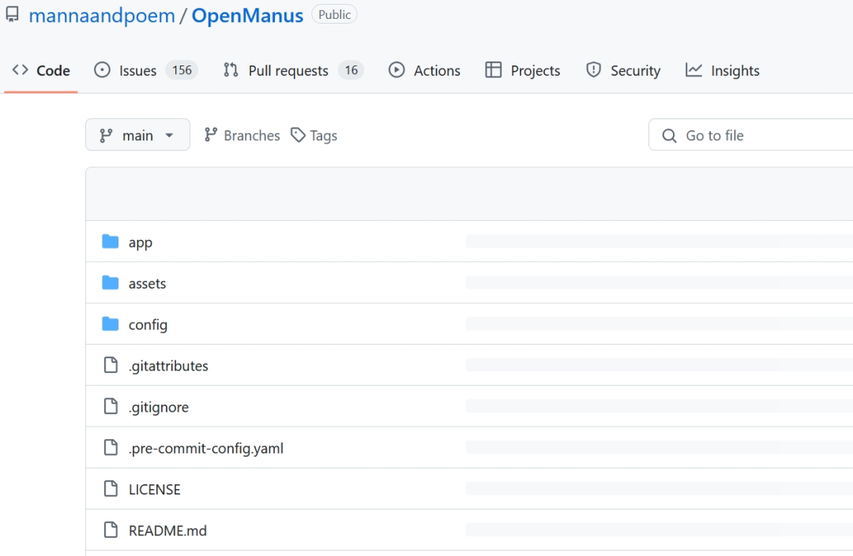Open the assets folder

(148, 283)
